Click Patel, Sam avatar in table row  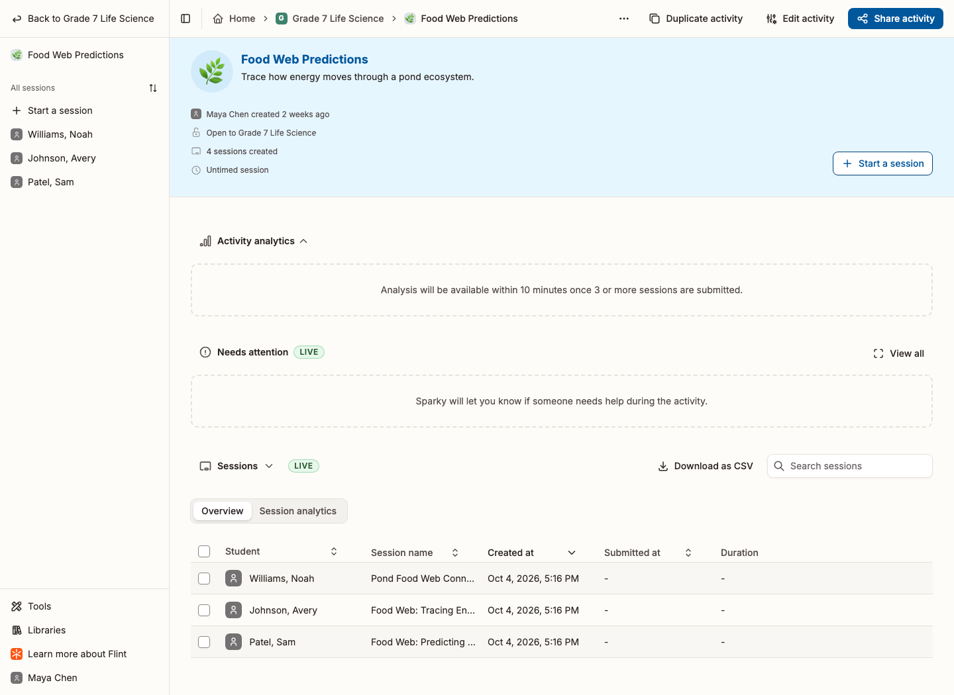pos(233,642)
